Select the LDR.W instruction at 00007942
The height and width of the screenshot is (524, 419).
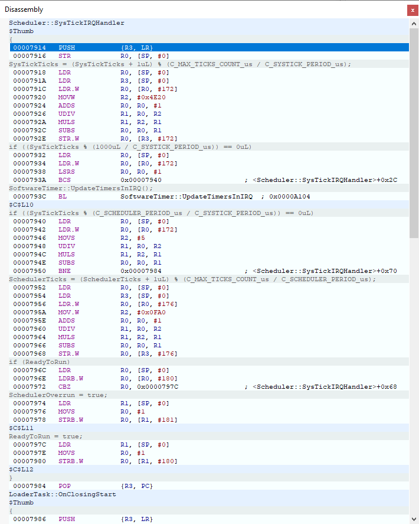pos(209,230)
